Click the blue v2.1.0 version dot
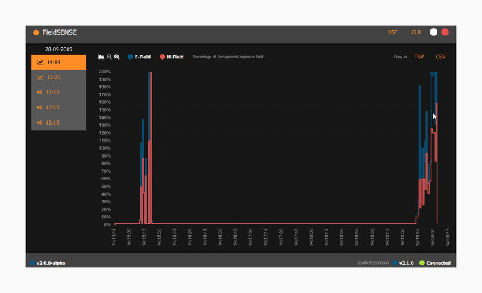 pyautogui.click(x=395, y=263)
